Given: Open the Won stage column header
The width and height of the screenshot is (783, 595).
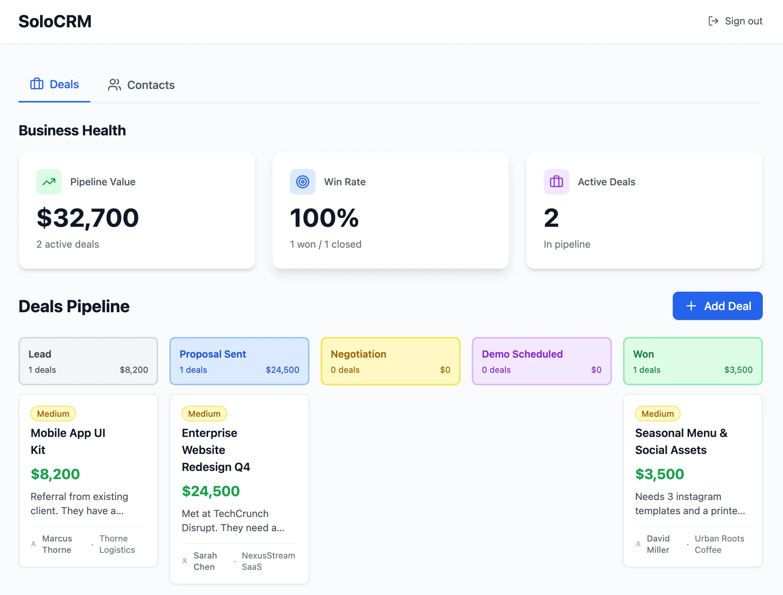Looking at the screenshot, I should click(692, 361).
